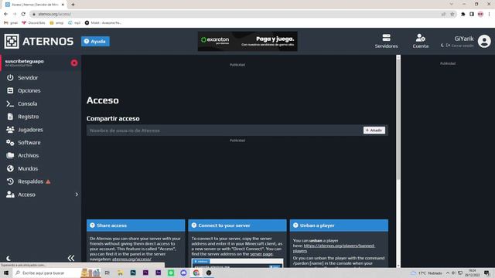Open the mp3 bookmark
The image size is (495, 278).
pyautogui.click(x=74, y=22)
